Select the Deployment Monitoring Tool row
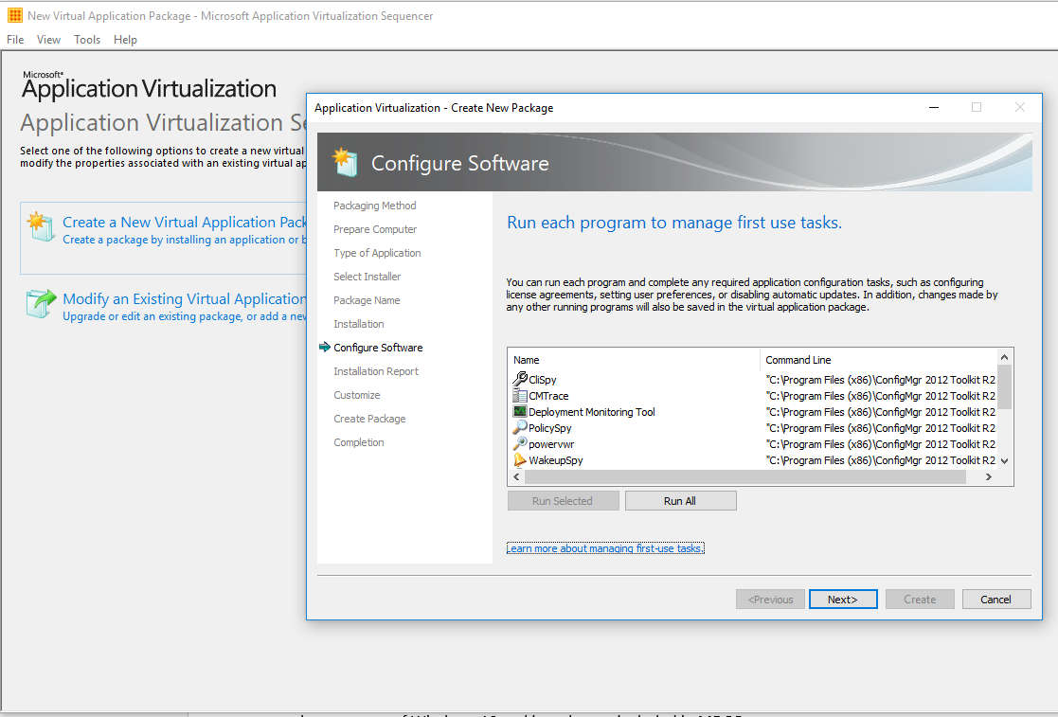Screen dimensions: 1058x717 tap(754, 411)
